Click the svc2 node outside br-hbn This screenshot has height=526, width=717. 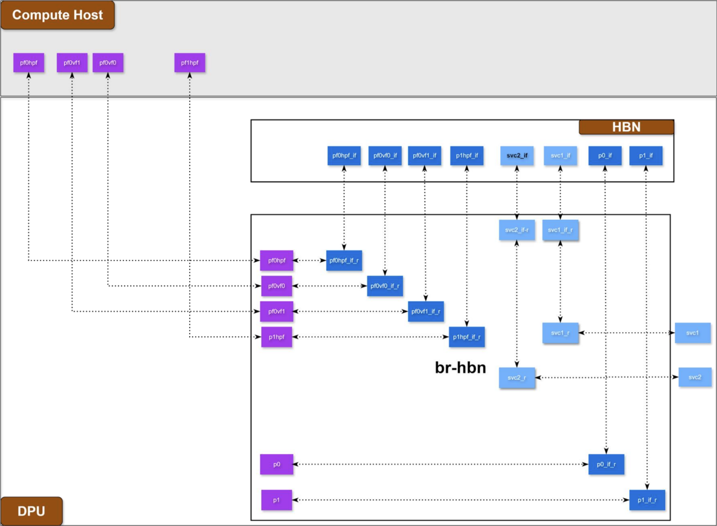click(x=695, y=377)
